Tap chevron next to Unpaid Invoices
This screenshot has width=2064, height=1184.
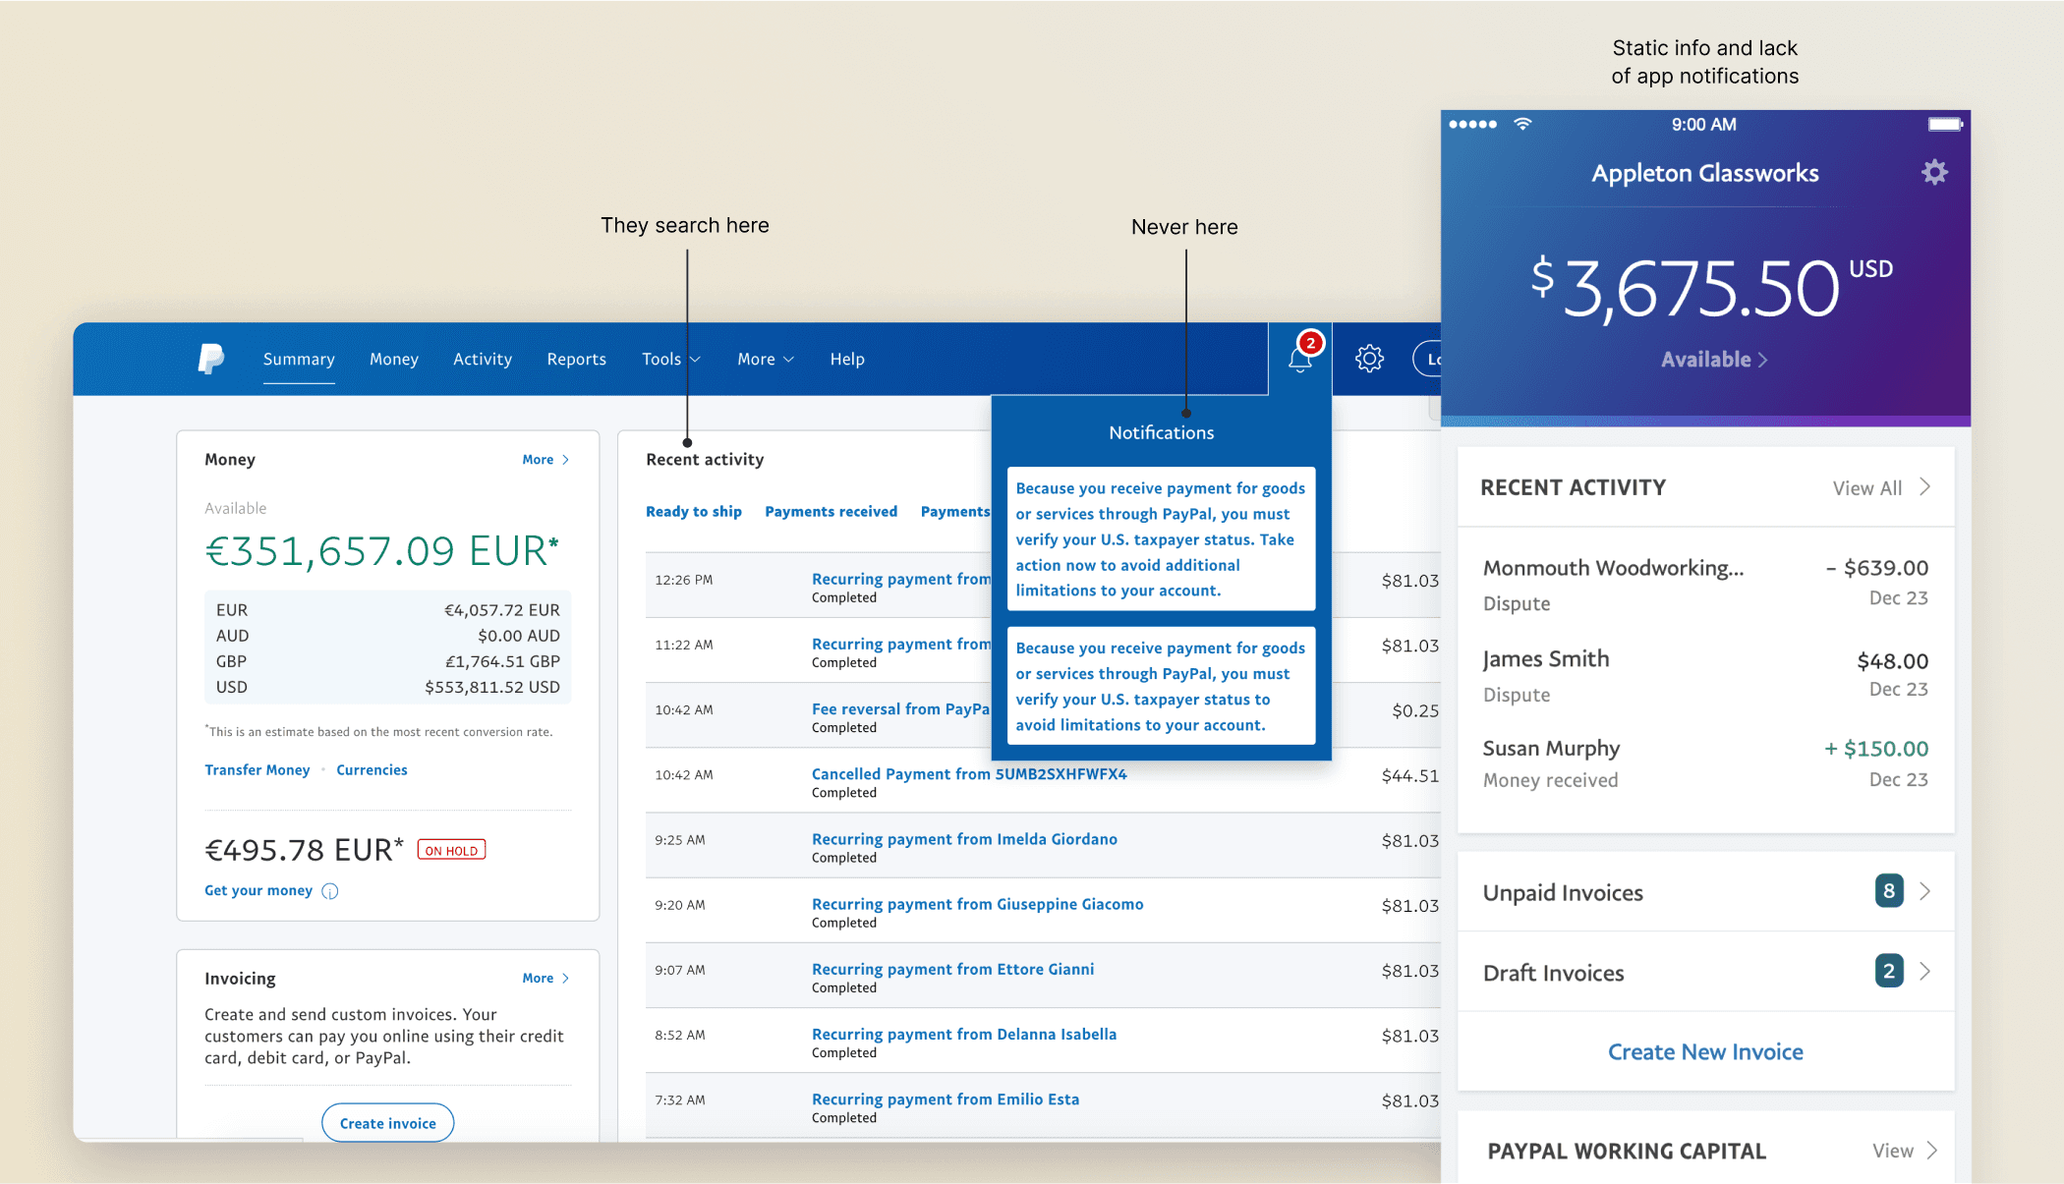click(x=1924, y=891)
